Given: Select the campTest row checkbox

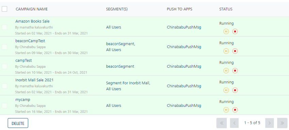Looking at the screenshot, I should click(4, 66).
